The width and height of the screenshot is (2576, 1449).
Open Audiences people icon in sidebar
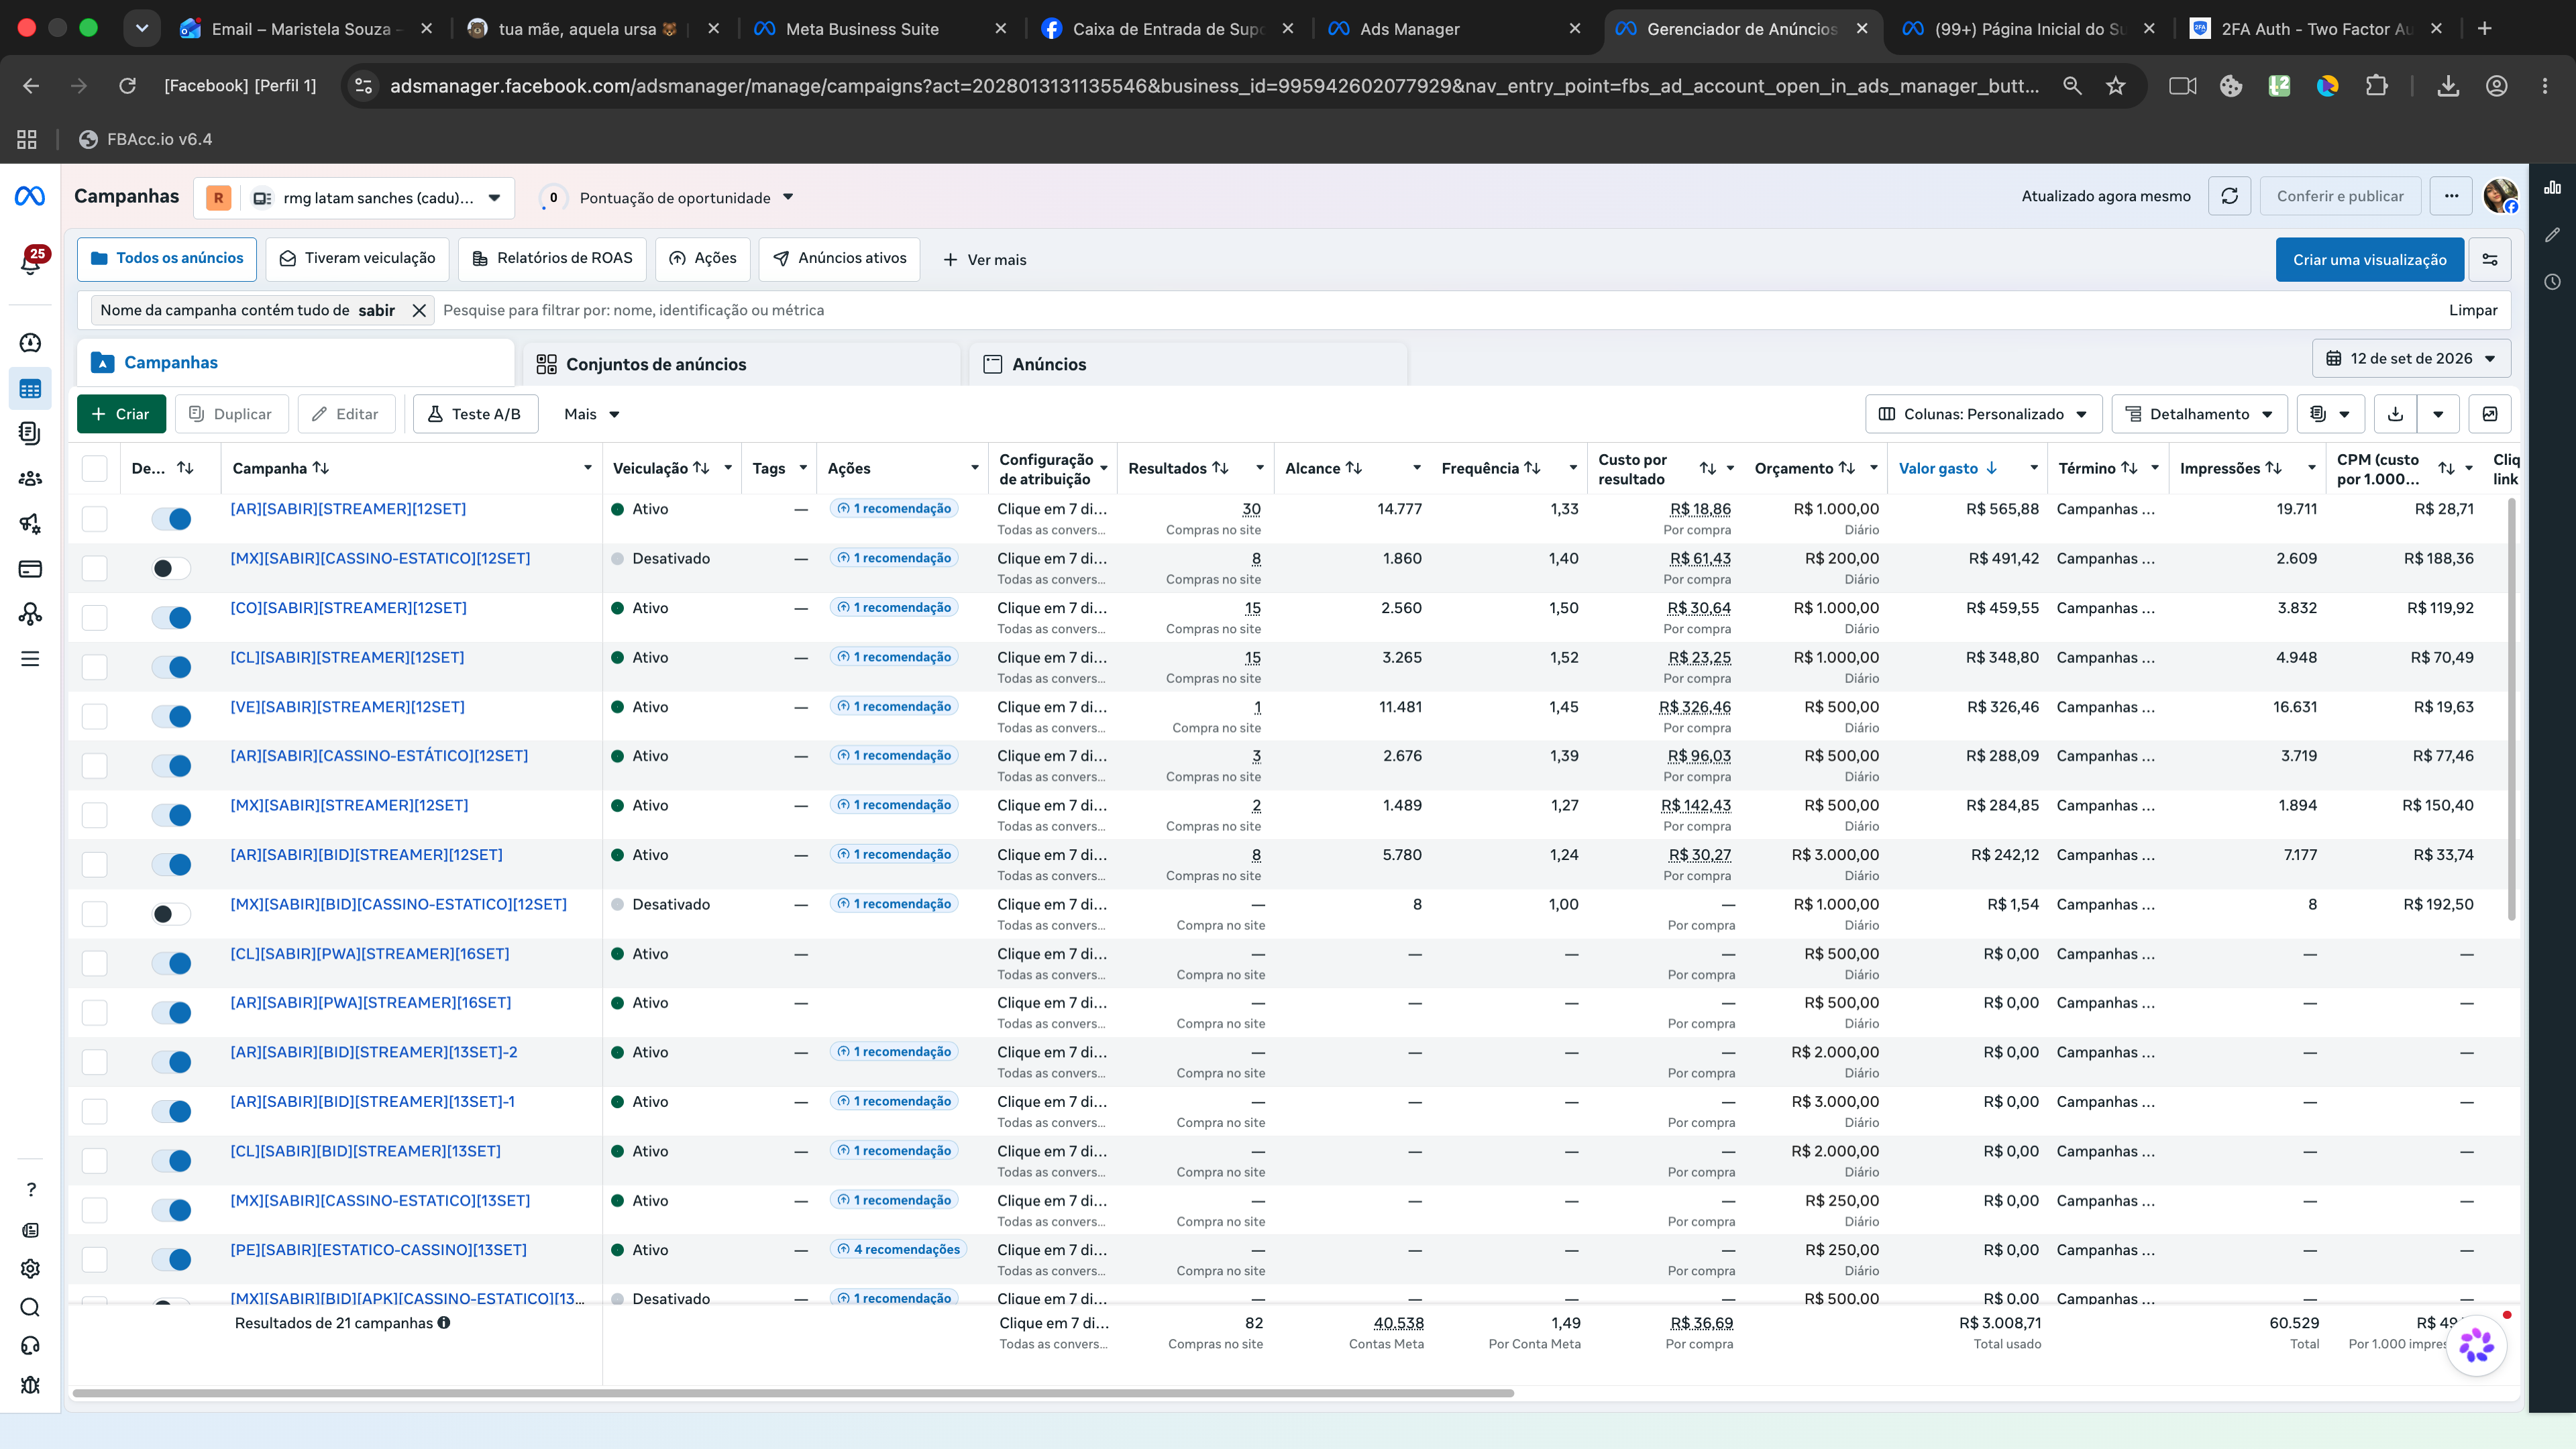30,478
